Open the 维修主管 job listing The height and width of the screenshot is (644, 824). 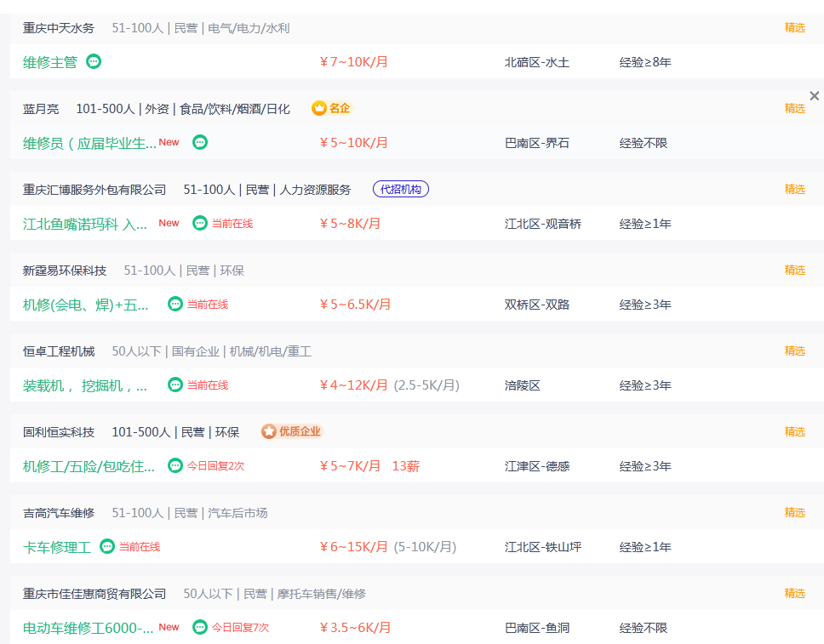(x=50, y=62)
